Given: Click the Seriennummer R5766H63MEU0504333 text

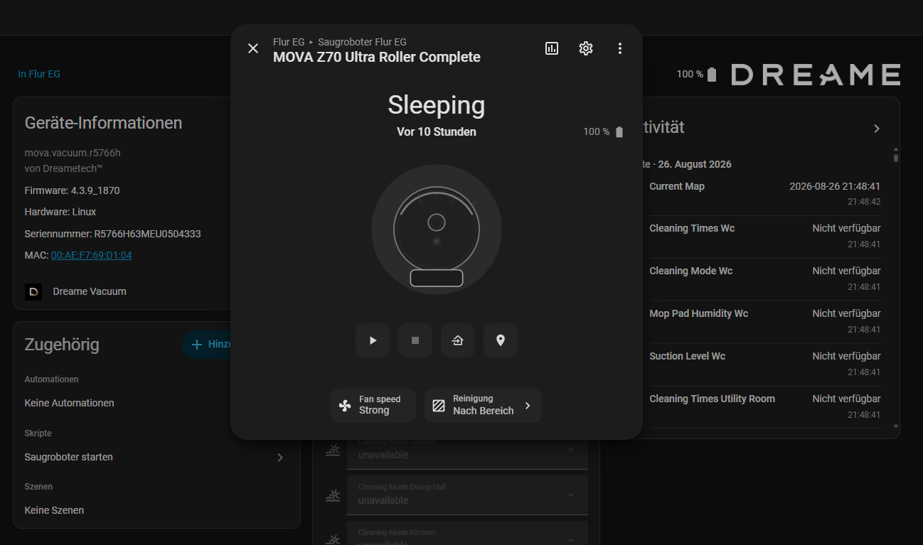Looking at the screenshot, I should click(112, 234).
